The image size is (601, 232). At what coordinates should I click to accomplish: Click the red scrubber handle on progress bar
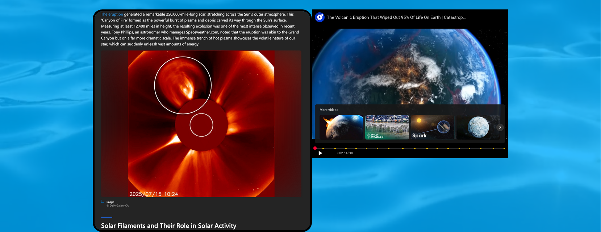tap(315, 148)
